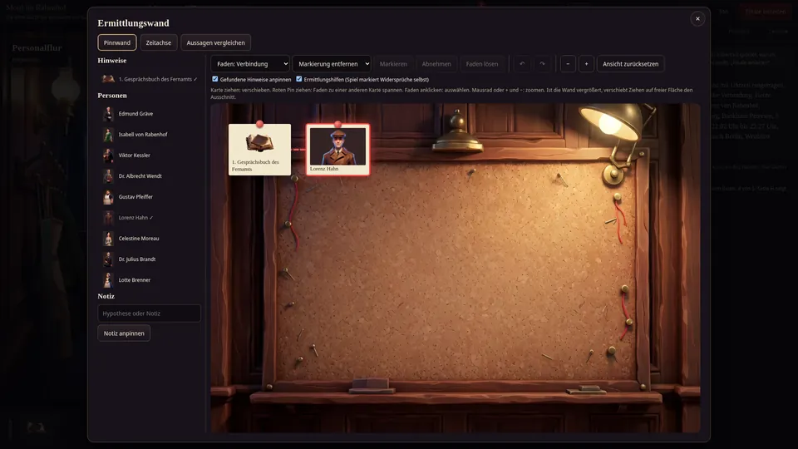The width and height of the screenshot is (798, 449).
Task: Toggle Ermittlungshilfen checkbox
Action: 298,79
